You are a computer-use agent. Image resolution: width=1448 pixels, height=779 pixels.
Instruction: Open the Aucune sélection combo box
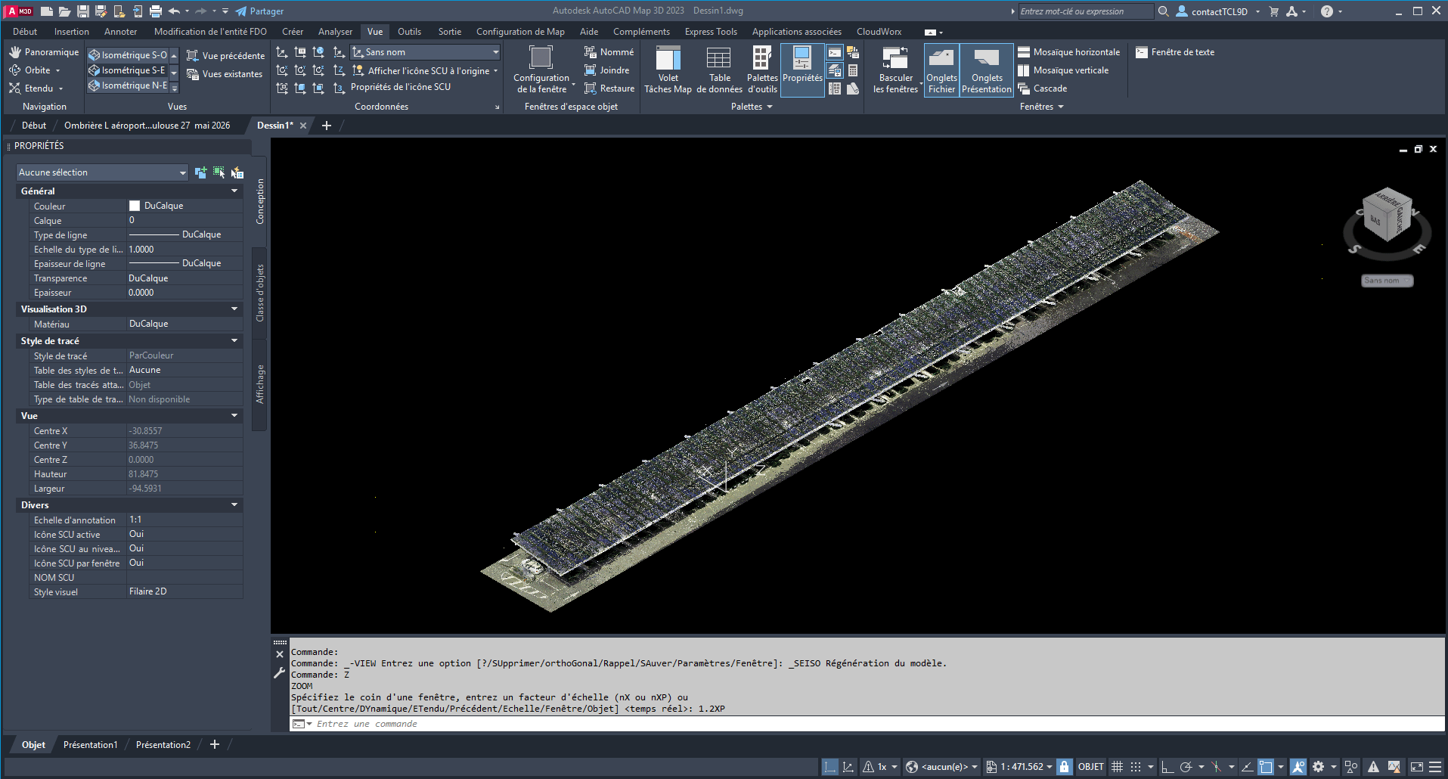[x=102, y=172]
